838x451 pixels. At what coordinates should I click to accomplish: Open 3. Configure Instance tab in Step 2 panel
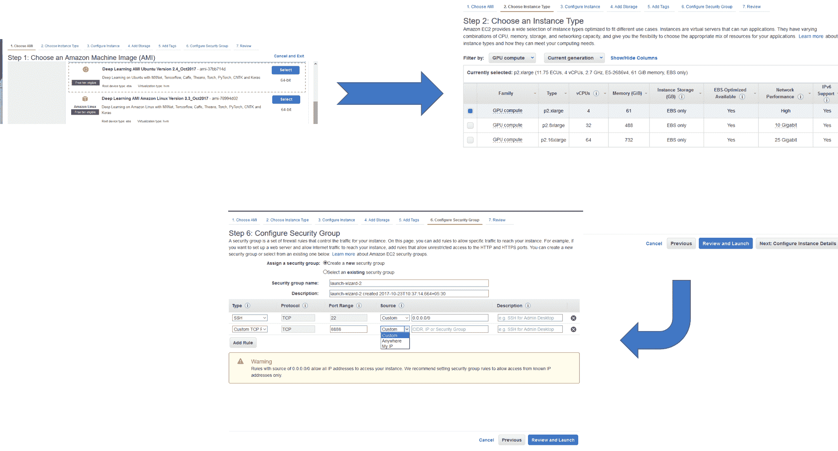pyautogui.click(x=580, y=7)
